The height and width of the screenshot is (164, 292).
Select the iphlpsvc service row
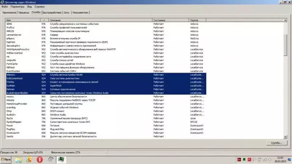[106, 38]
